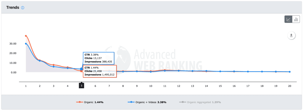The image size is (303, 111).
Task: Click the Trends panel title
Action: coord(13,7)
